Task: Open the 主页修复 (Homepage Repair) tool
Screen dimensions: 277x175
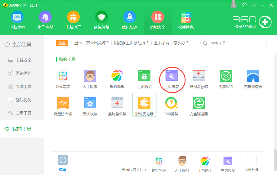Action: tap(172, 79)
